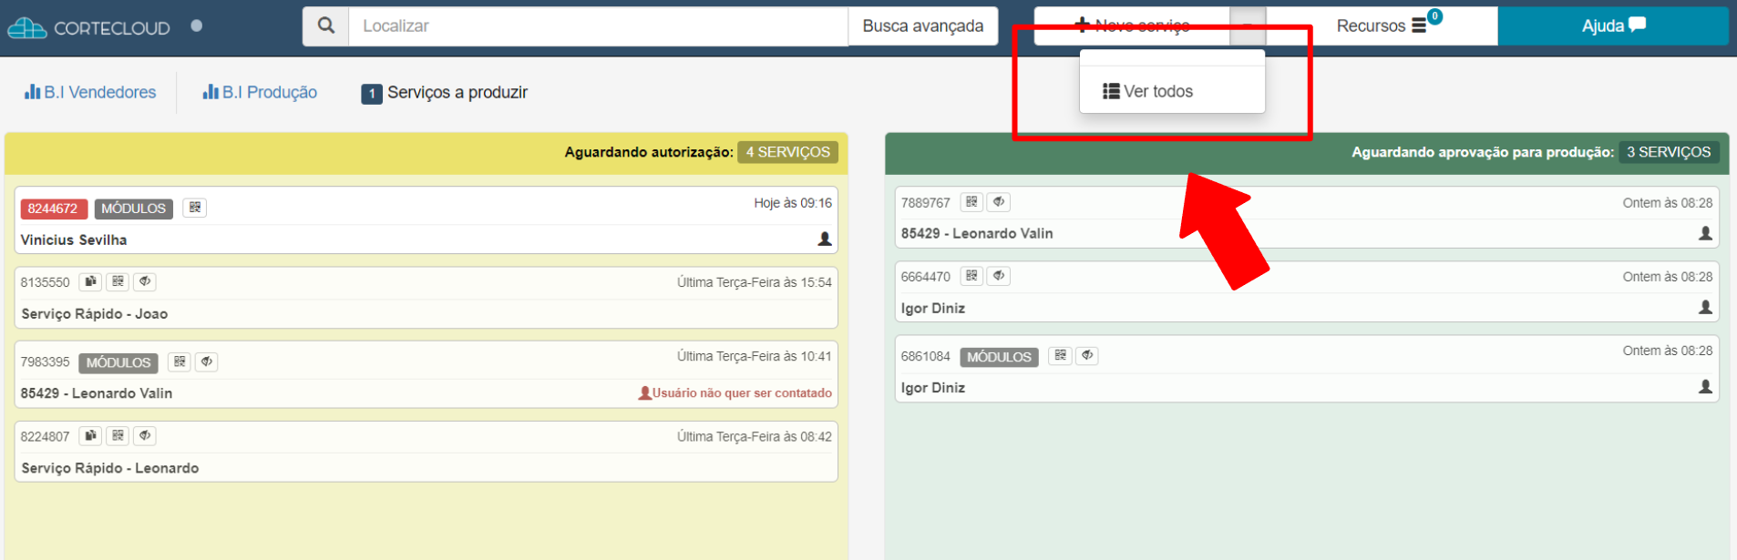The height and width of the screenshot is (560, 1737).
Task: Click the Aguardando aprovação para produção header
Action: pyautogui.click(x=1307, y=153)
